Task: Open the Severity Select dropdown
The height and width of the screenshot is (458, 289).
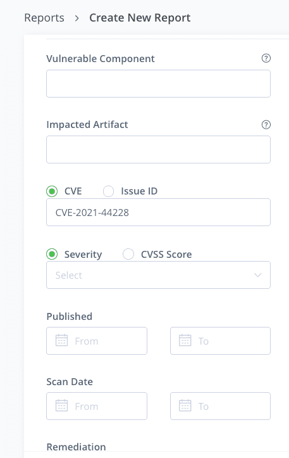Action: tap(158, 275)
